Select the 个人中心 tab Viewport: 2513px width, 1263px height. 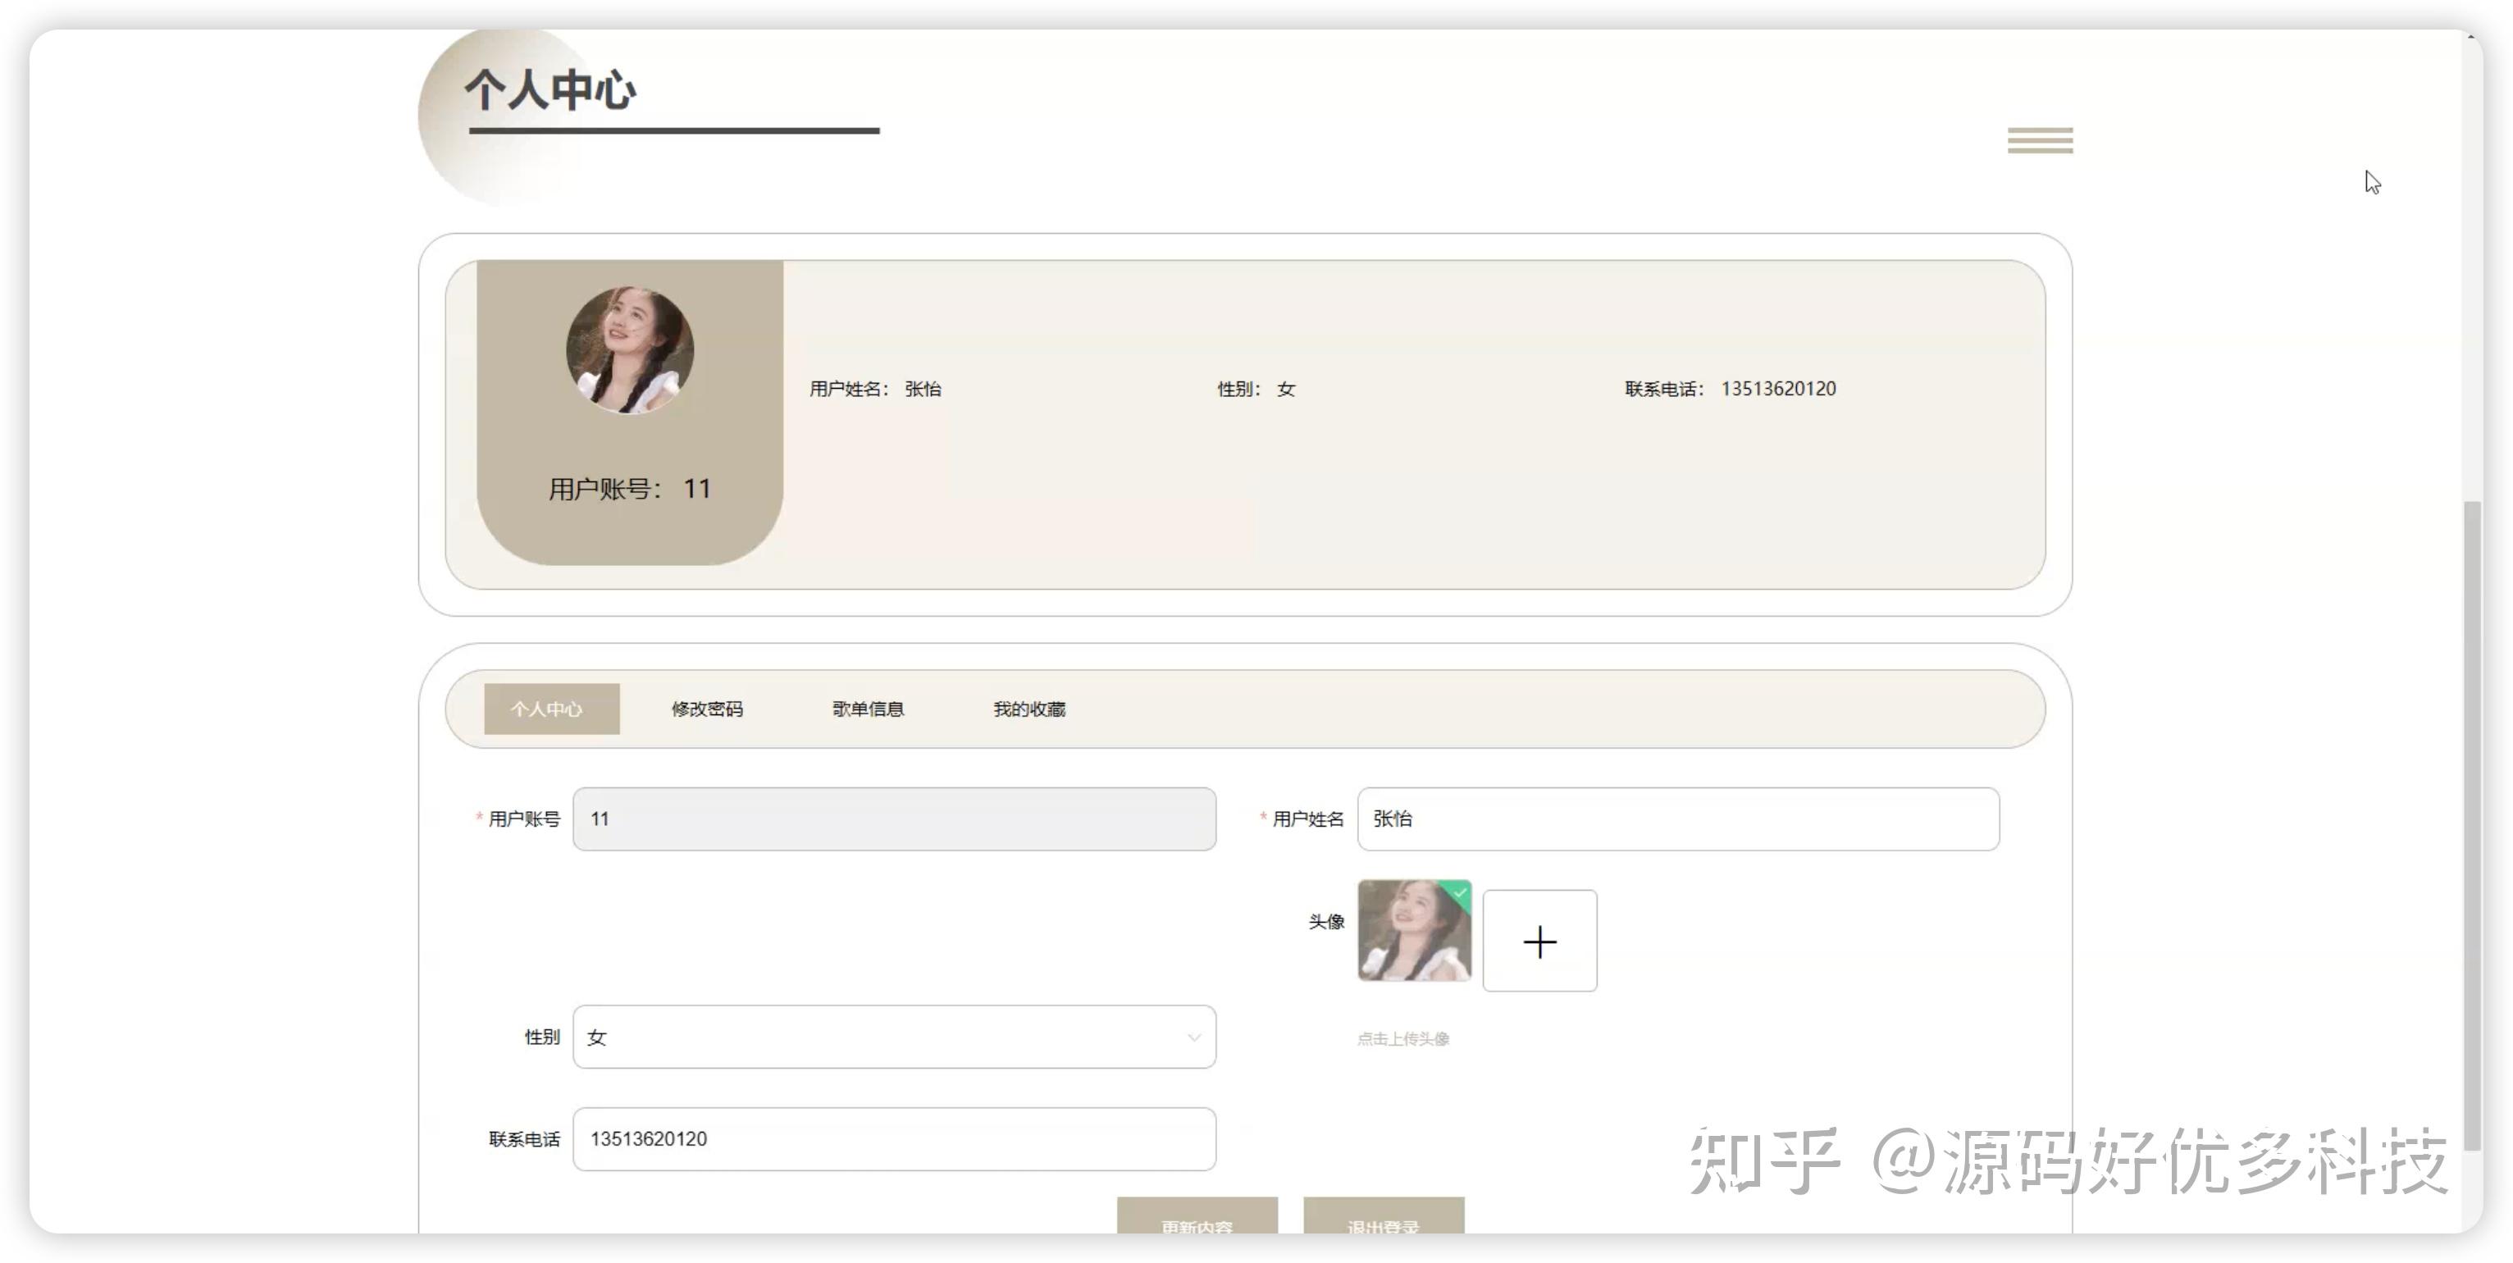(x=550, y=709)
